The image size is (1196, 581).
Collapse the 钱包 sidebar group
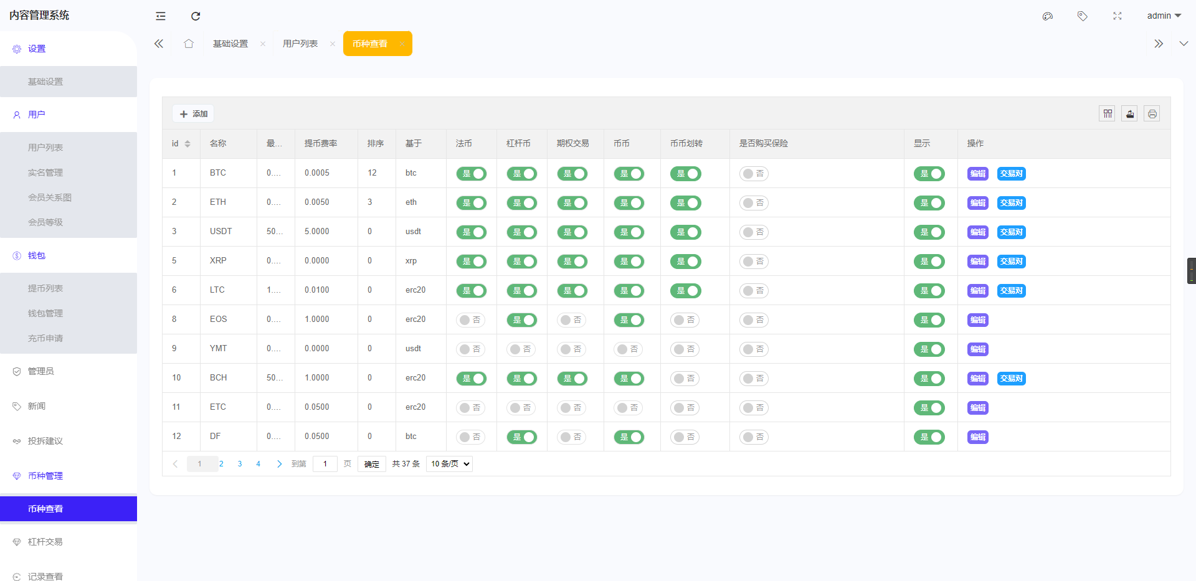pos(69,255)
